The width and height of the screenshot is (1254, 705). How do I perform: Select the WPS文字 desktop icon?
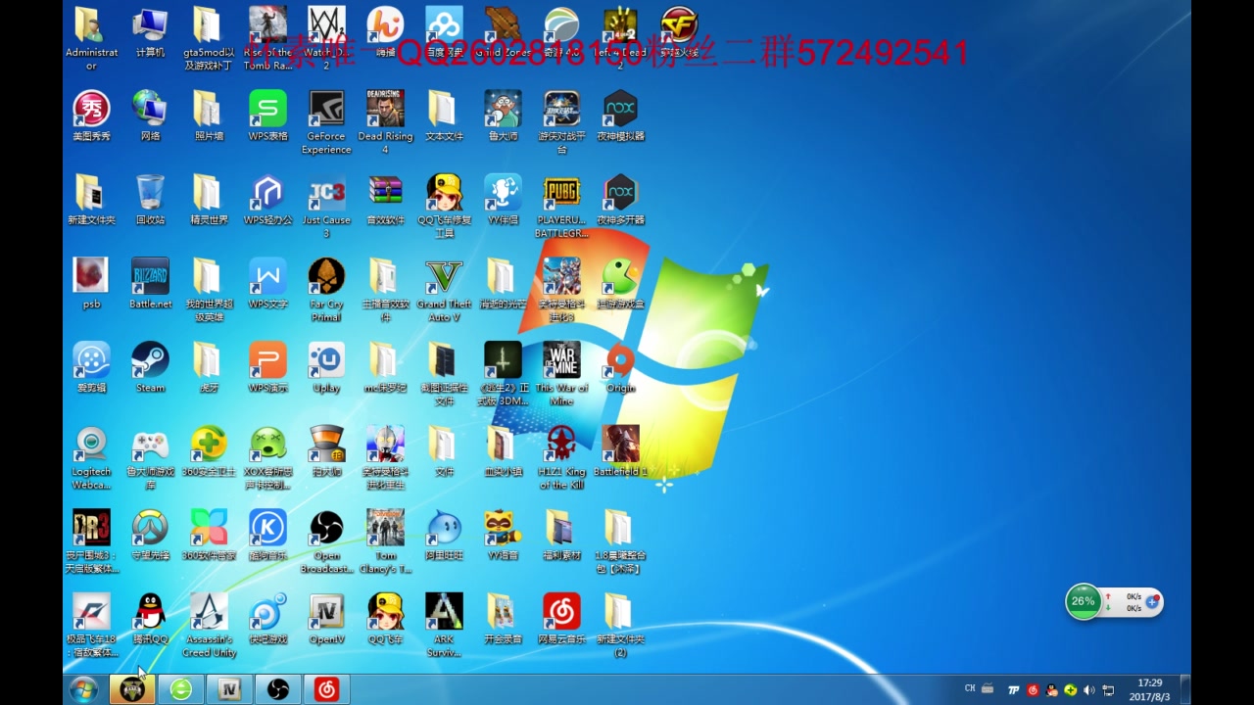coord(267,284)
